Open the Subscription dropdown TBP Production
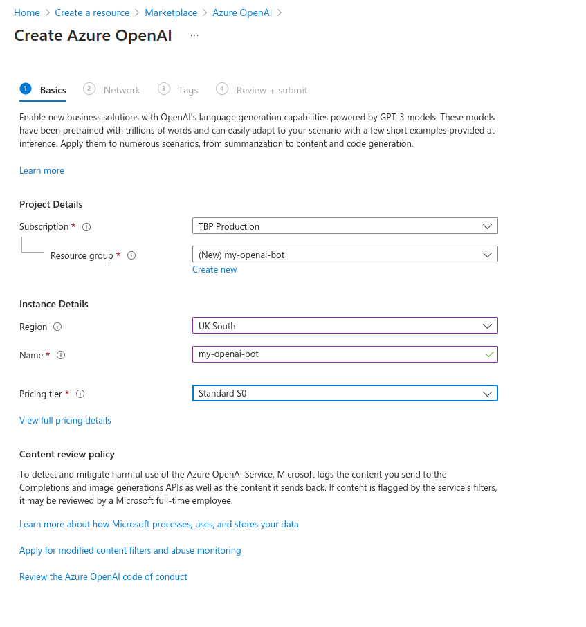 [x=345, y=226]
